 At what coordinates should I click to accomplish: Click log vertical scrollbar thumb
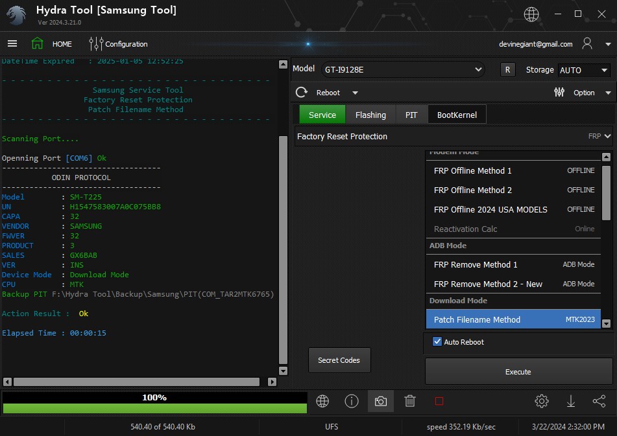(x=283, y=250)
